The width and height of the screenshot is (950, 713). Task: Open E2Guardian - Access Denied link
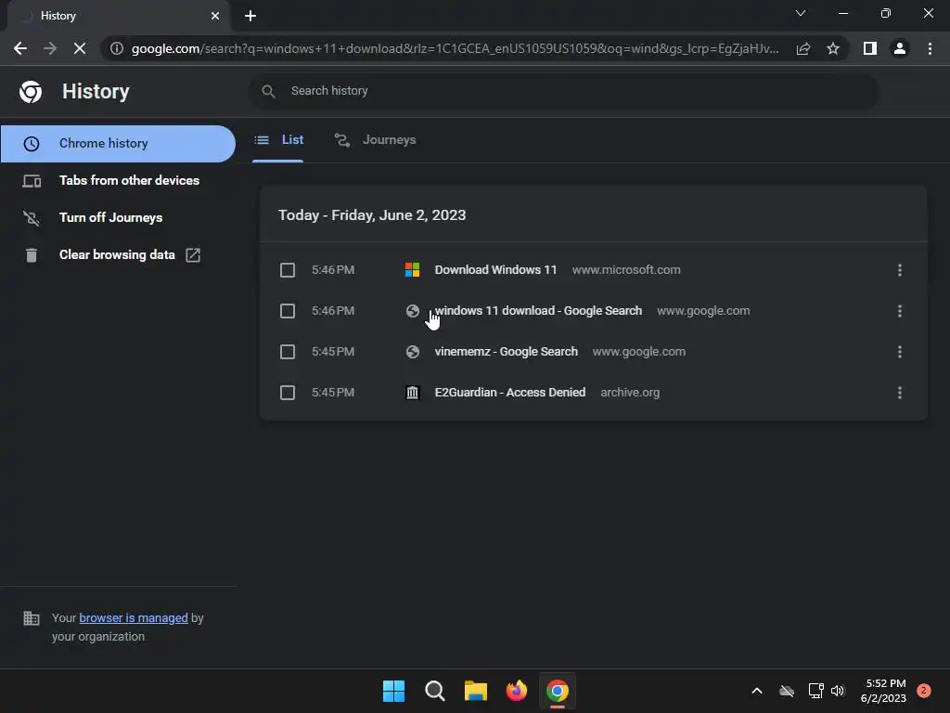[x=510, y=393]
